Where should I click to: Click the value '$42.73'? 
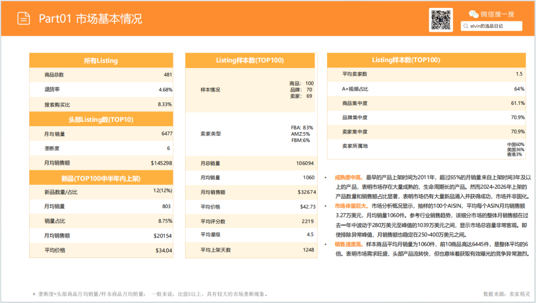point(308,207)
